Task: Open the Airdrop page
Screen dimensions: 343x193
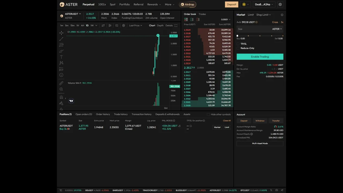Action: pos(188,4)
